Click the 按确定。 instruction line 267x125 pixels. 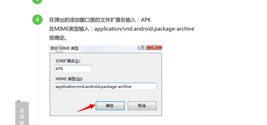(x=58, y=38)
